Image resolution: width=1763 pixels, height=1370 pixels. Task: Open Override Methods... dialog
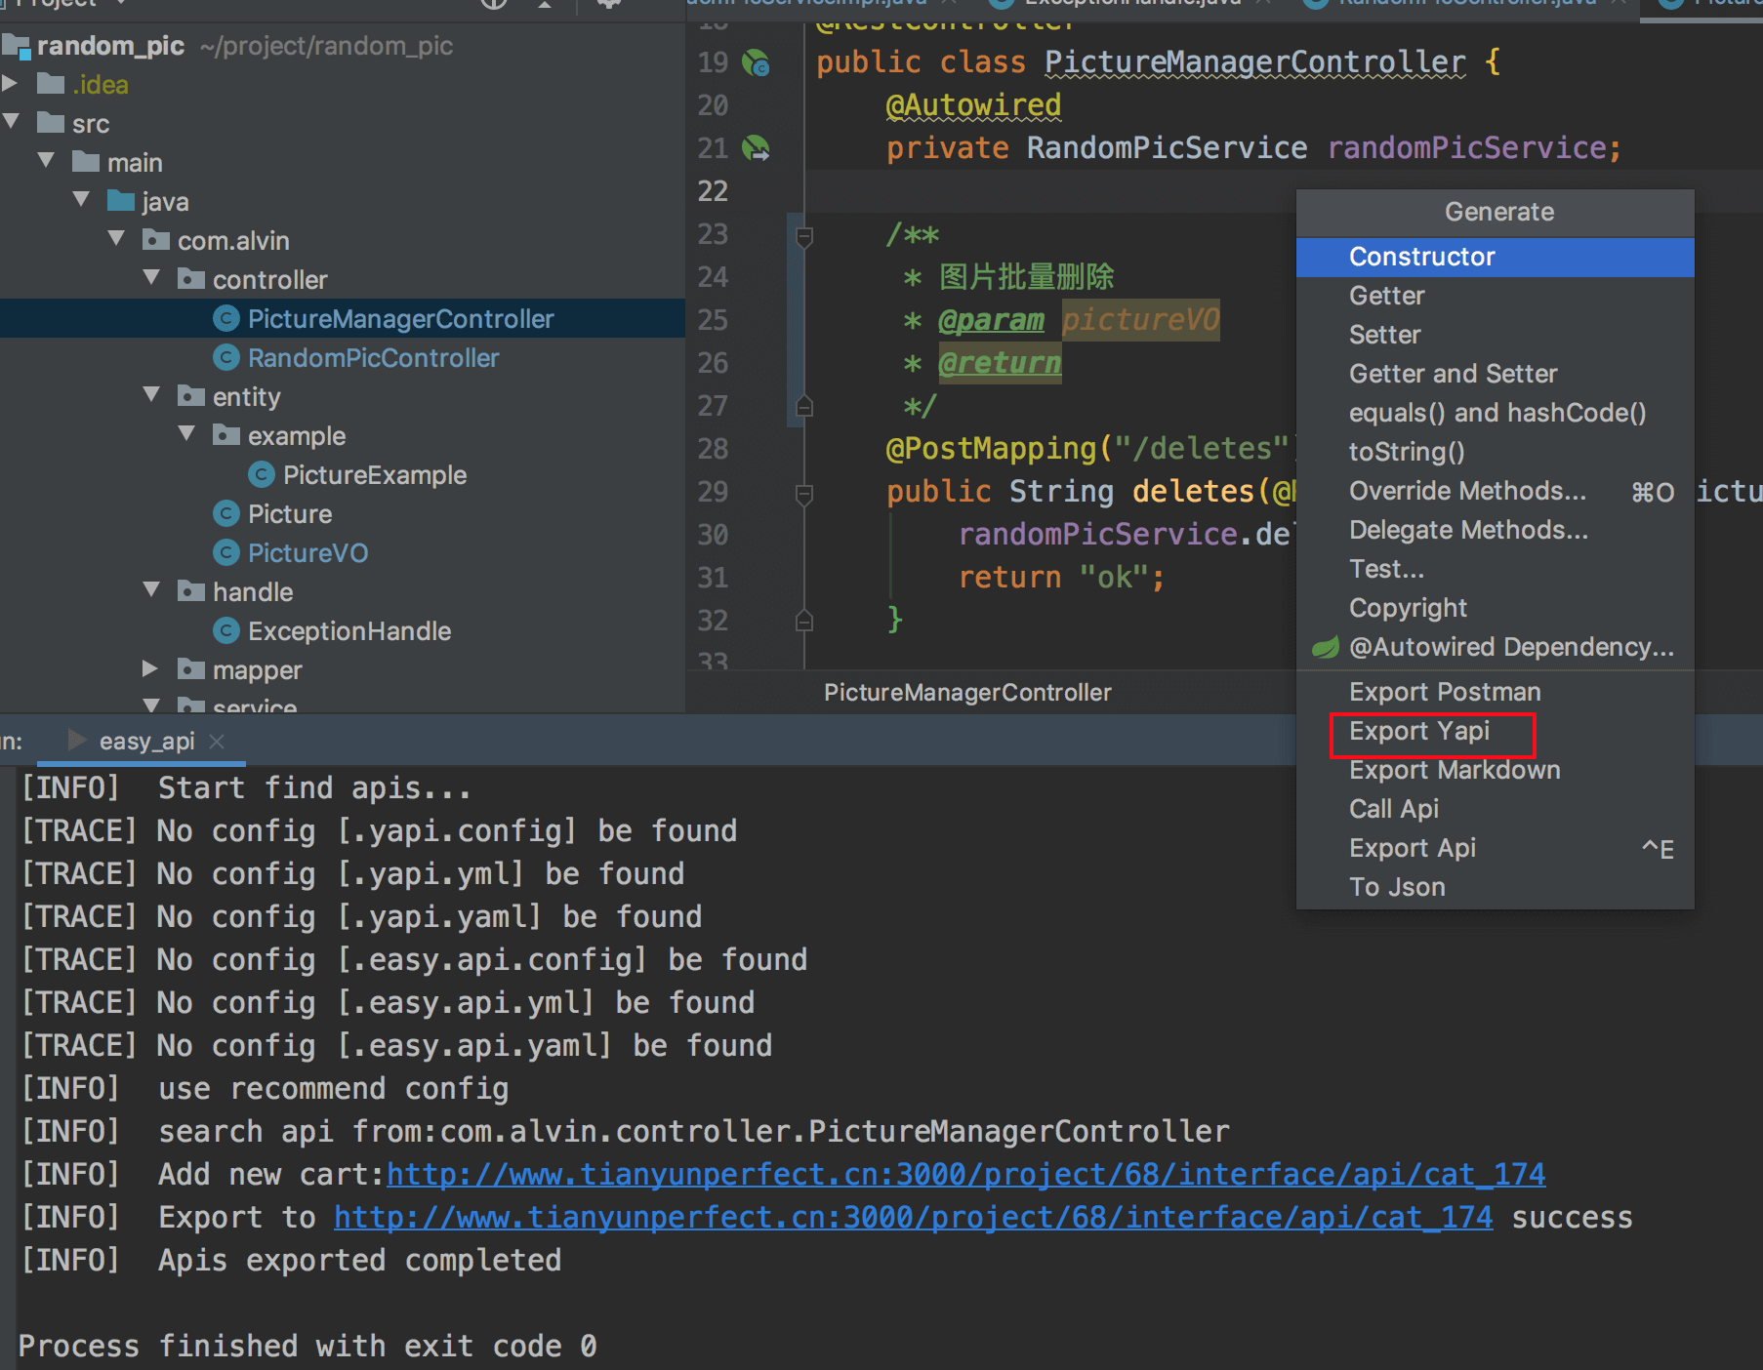click(1495, 491)
